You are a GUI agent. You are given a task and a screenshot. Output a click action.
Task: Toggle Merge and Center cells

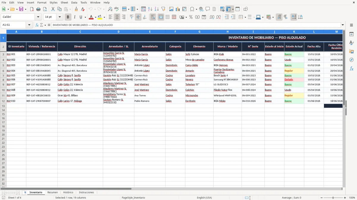pyautogui.click(x=161, y=17)
